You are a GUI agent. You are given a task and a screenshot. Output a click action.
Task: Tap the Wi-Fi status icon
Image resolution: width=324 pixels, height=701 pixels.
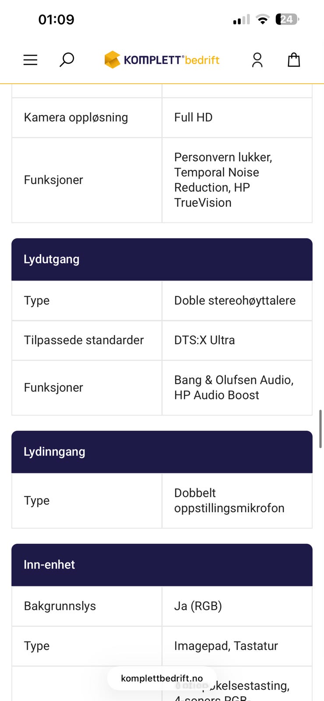tap(263, 19)
